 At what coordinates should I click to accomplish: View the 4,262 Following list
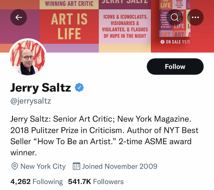(x=36, y=181)
